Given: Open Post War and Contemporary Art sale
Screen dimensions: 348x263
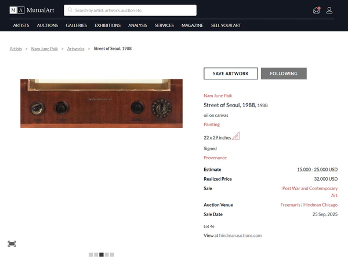Looking at the screenshot, I should (x=310, y=192).
